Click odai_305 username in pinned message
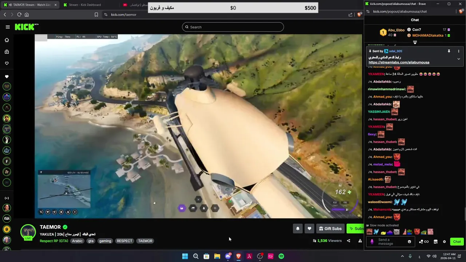466x262 pixels. [395, 51]
